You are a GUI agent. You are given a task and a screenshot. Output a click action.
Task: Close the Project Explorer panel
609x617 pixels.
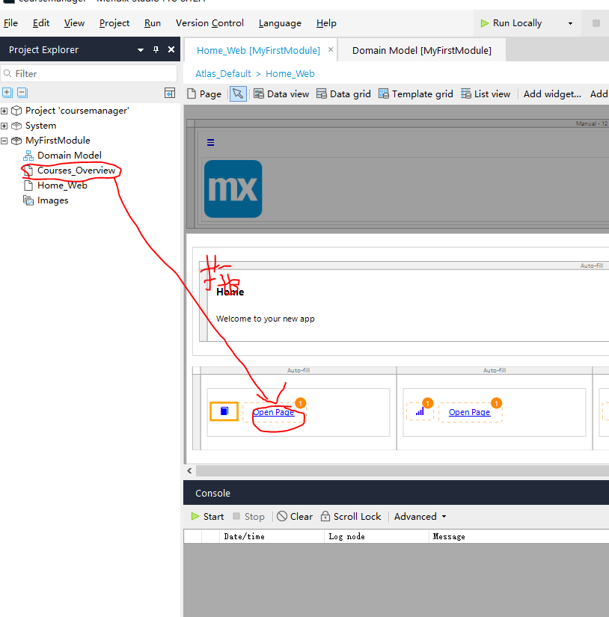[171, 49]
